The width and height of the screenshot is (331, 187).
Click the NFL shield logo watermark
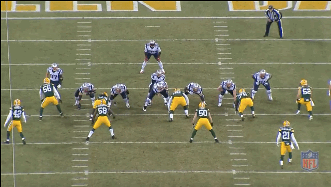tap(310, 161)
